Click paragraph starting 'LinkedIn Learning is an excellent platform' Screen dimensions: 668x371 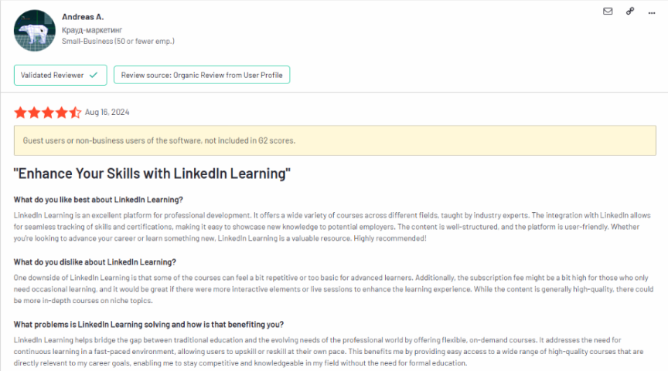[x=332, y=227]
